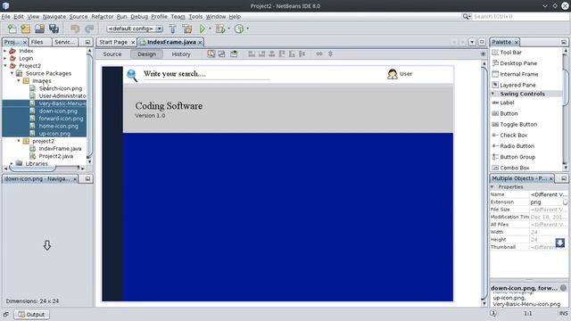Collapse the Project2 project node
This screenshot has height=321, width=571.
[x=5, y=66]
